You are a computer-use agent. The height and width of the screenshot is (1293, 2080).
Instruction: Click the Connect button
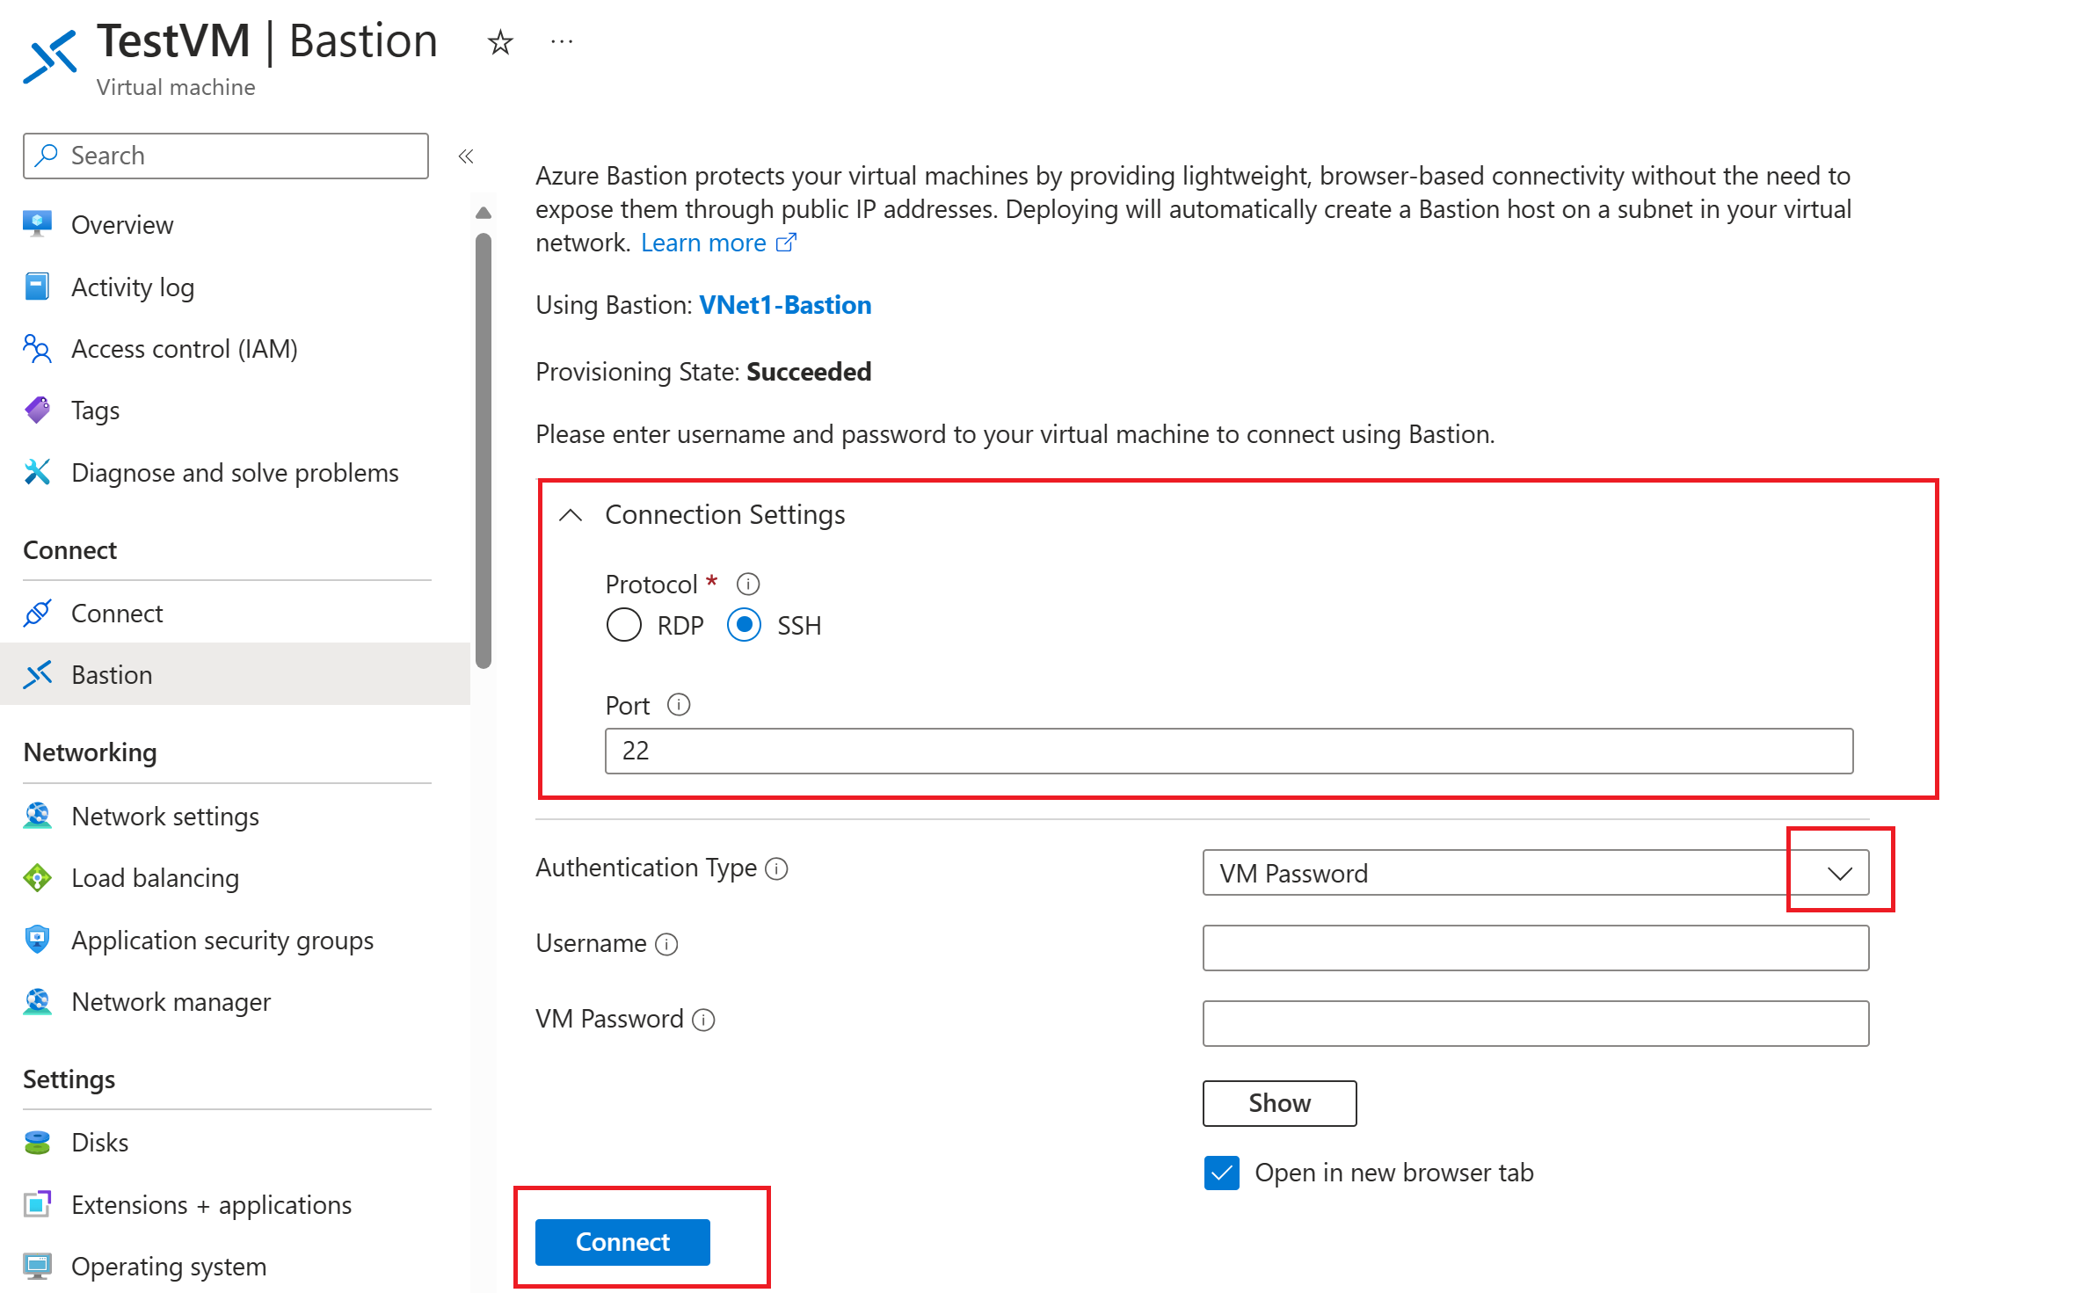[622, 1241]
